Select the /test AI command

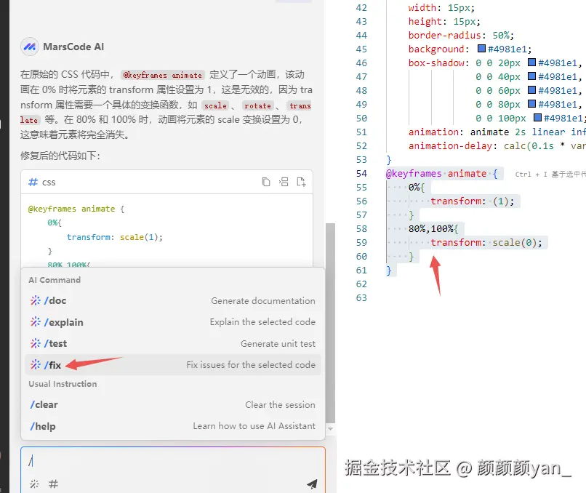point(172,343)
